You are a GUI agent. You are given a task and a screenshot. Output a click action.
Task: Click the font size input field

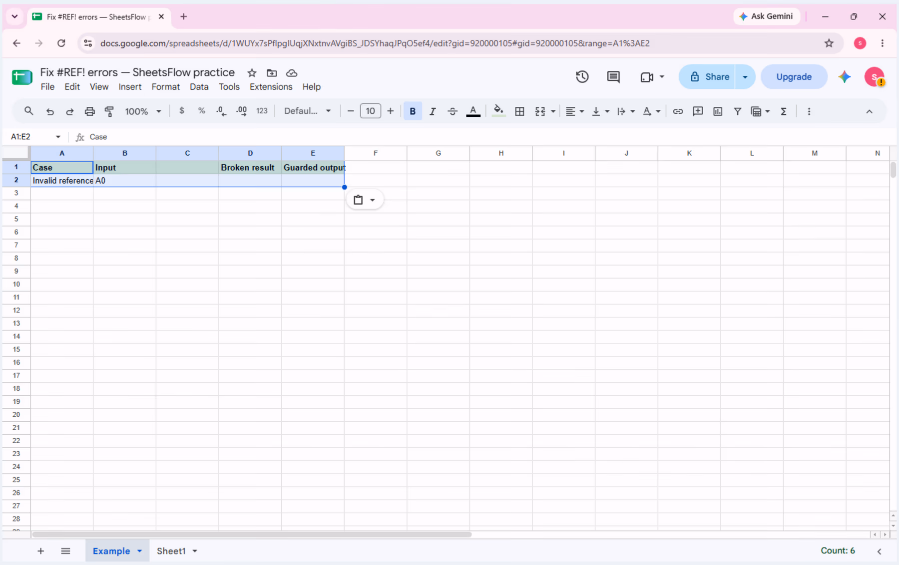370,111
